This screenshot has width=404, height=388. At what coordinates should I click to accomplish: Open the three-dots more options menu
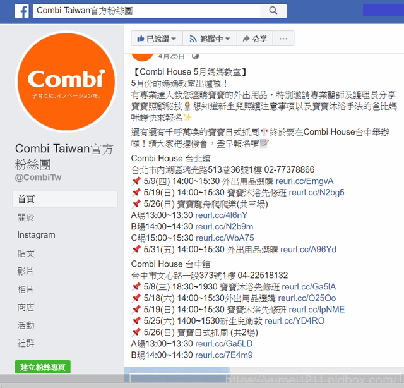[x=283, y=39]
